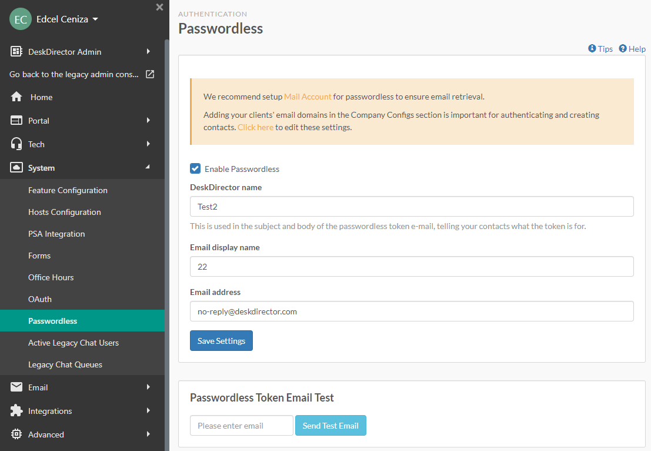Close the sidebar with the X icon
This screenshot has width=651, height=451.
(x=159, y=7)
